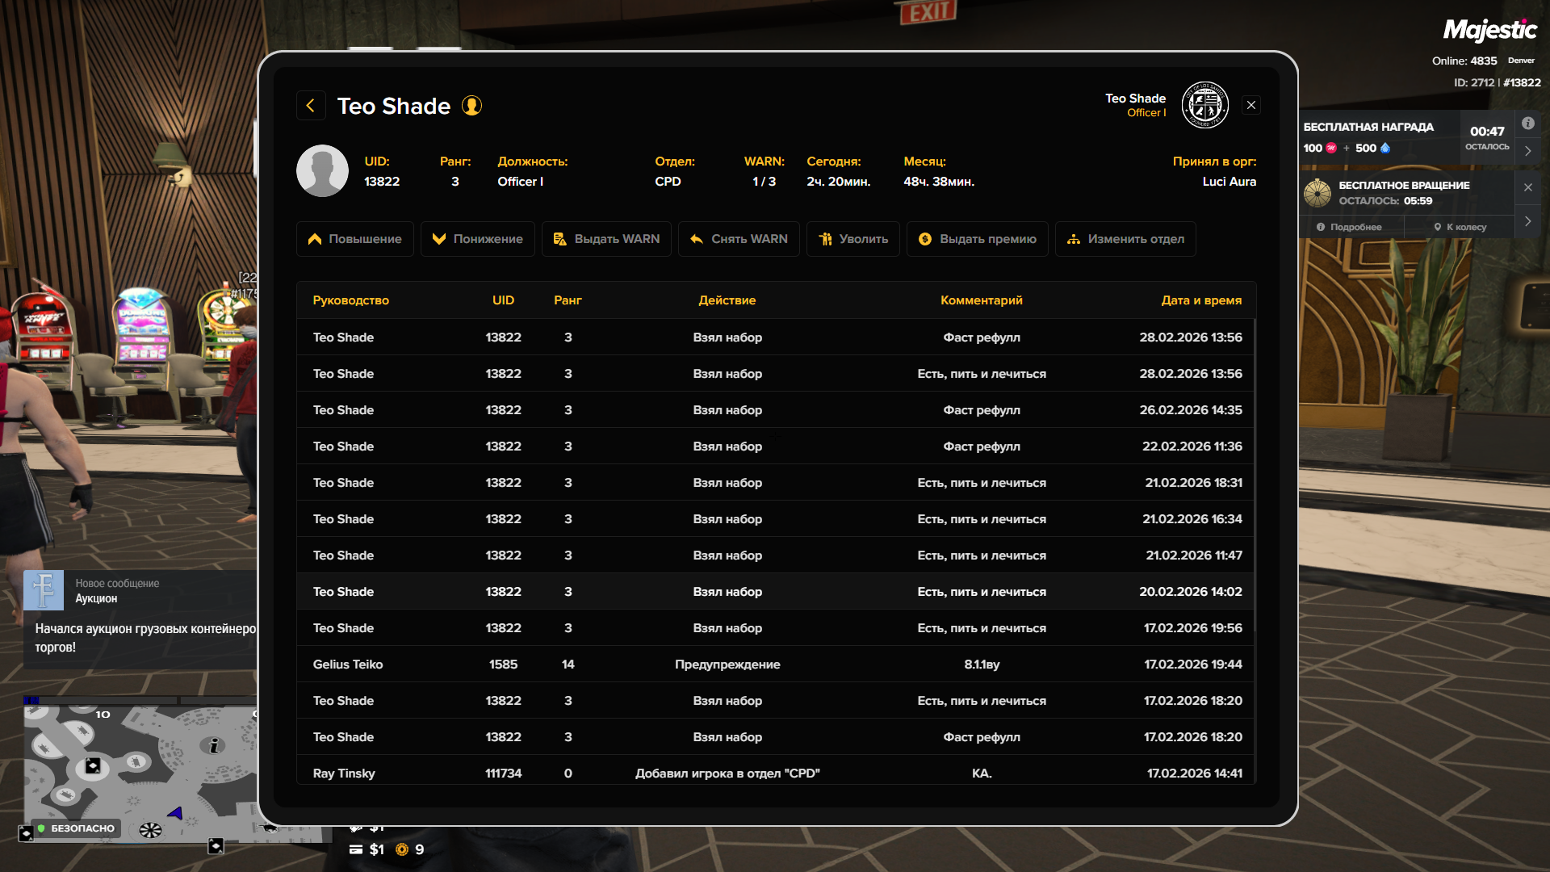Click Снять WARN button

click(x=739, y=239)
